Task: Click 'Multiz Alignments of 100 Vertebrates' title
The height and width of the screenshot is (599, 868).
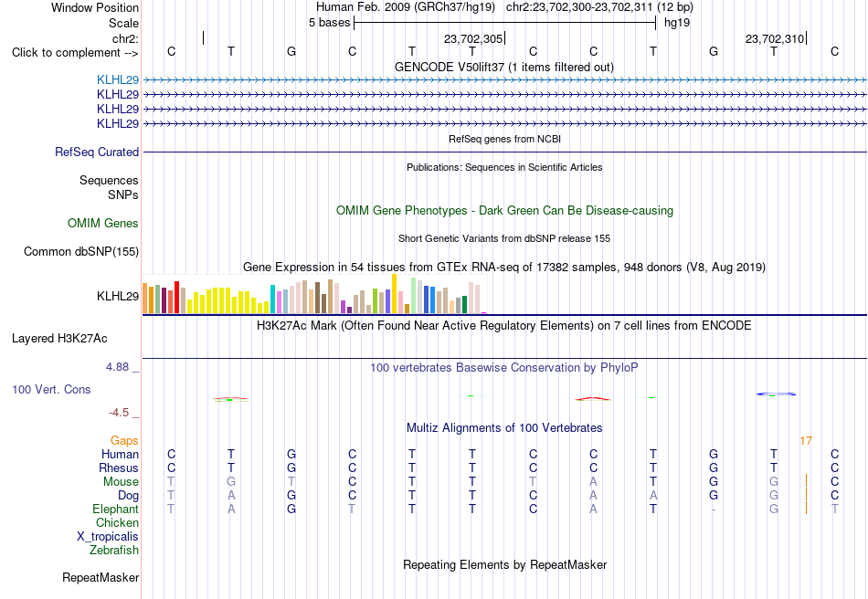Action: (504, 427)
